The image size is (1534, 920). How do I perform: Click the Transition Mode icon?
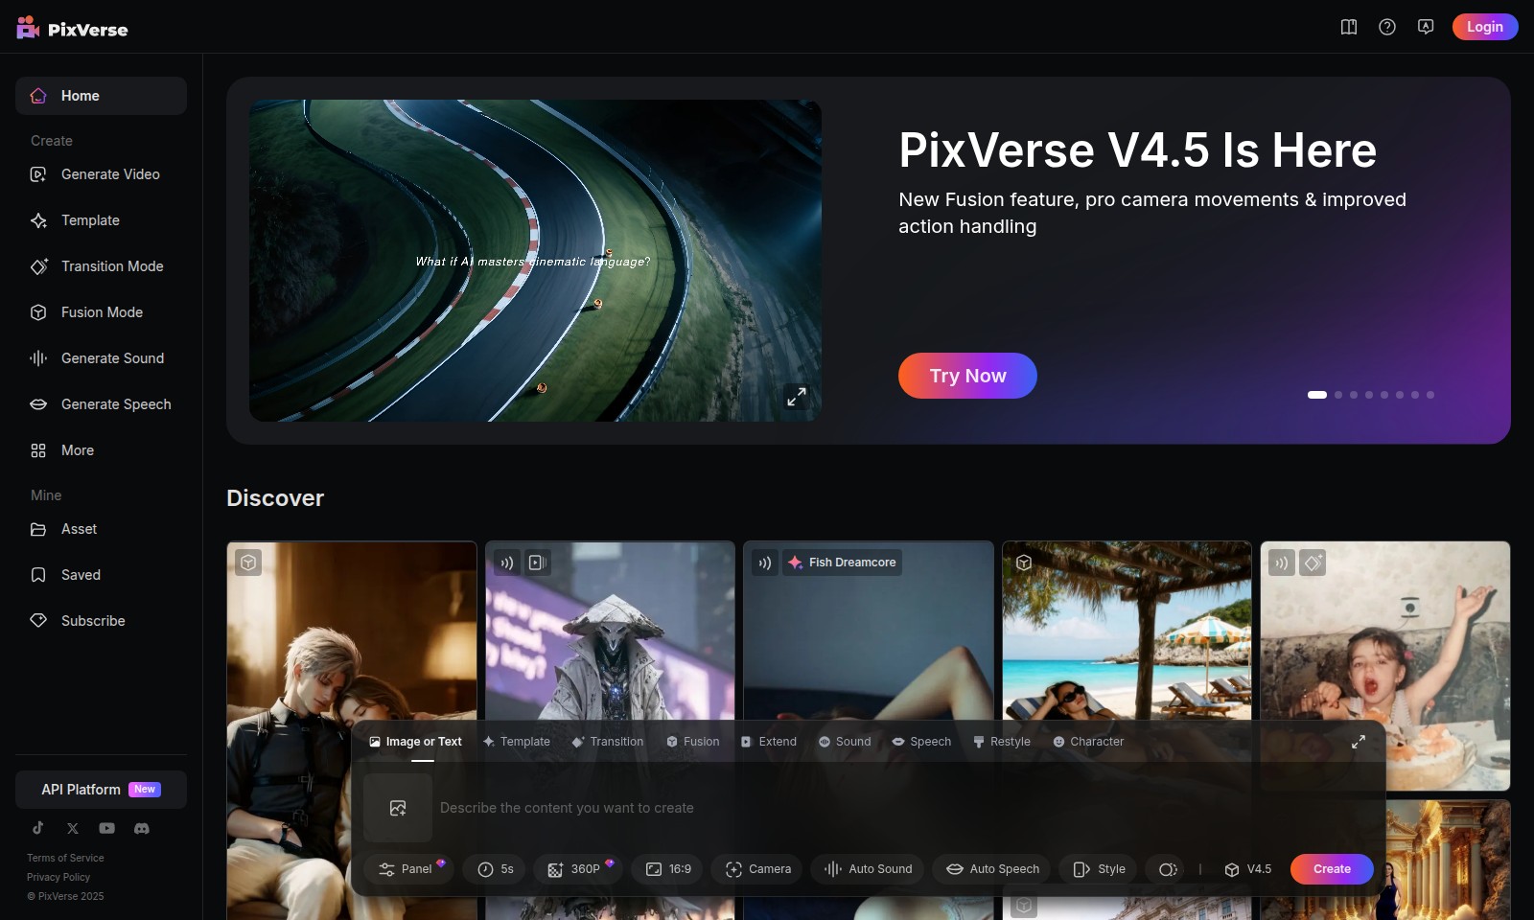pyautogui.click(x=37, y=265)
